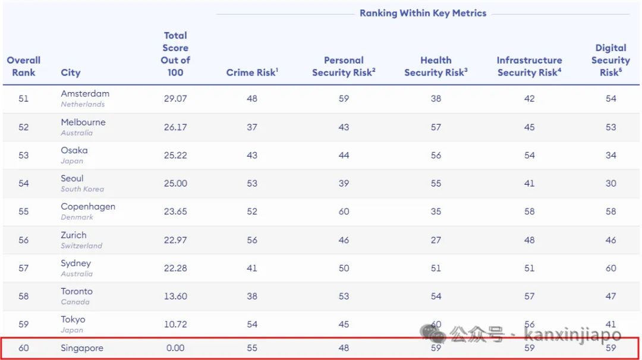This screenshot has height=360, width=642.
Task: Select the Amsterdam city row
Action: [x=321, y=99]
